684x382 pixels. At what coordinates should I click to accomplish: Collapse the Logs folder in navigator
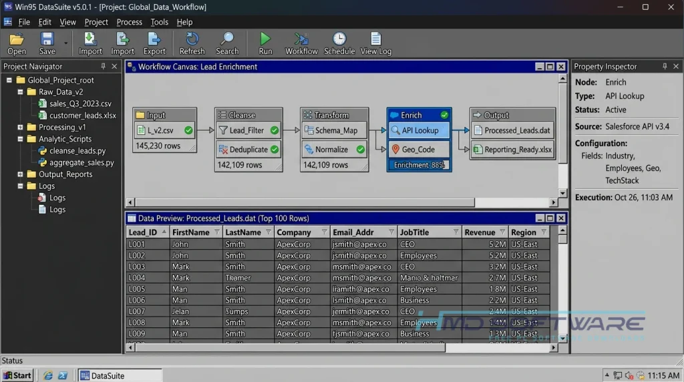pyautogui.click(x=20, y=186)
